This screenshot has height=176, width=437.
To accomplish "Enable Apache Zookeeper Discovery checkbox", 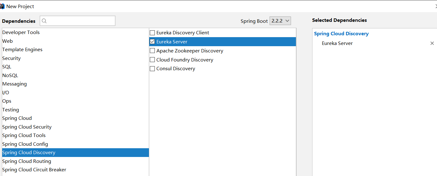I will [x=152, y=51].
